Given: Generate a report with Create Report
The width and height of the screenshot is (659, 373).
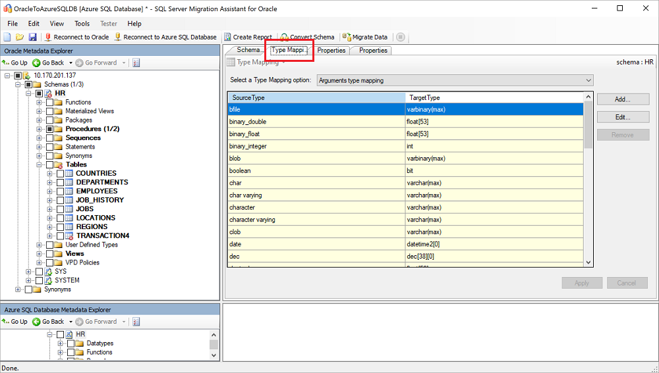Looking at the screenshot, I should 248,37.
